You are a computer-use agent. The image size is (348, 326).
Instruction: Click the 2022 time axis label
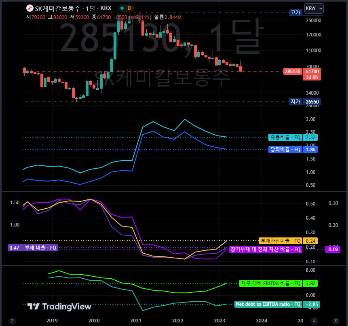point(178,321)
